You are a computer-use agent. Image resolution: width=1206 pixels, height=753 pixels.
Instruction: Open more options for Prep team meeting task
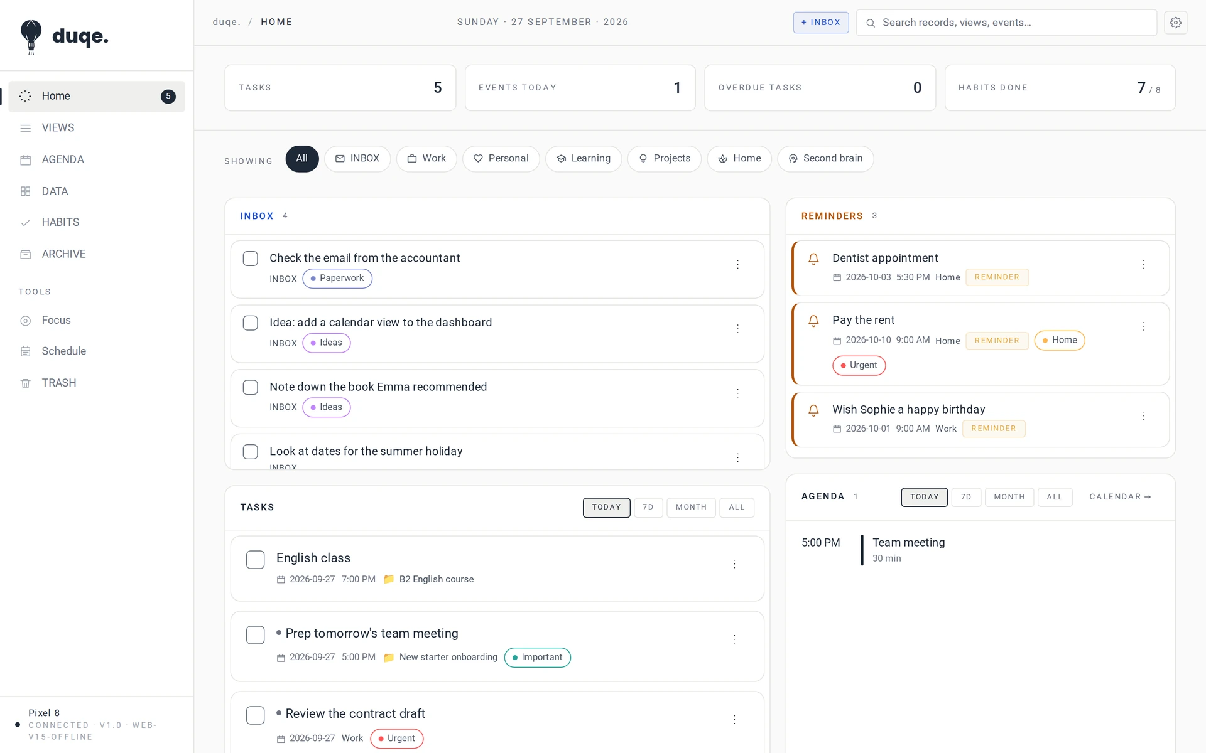[734, 639]
